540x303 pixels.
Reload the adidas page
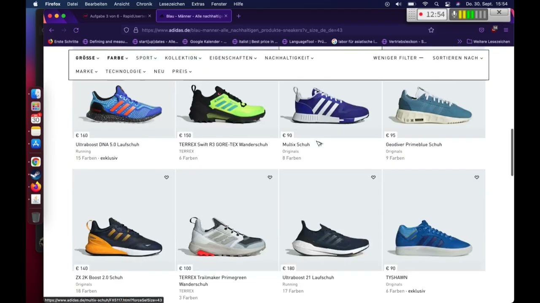pos(76,30)
